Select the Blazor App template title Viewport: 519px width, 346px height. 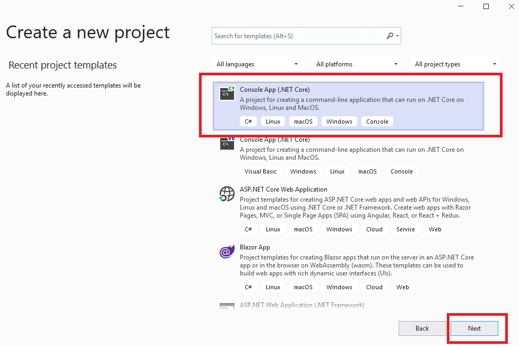coord(255,247)
